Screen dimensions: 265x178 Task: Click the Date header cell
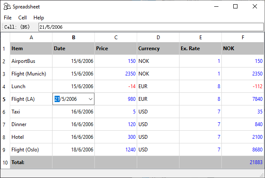coord(74,49)
